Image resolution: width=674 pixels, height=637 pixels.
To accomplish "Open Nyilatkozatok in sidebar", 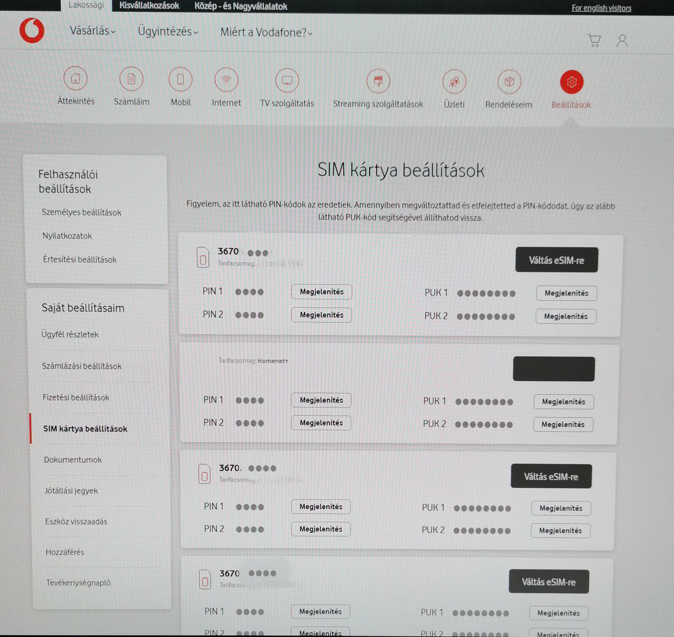I will [x=67, y=236].
